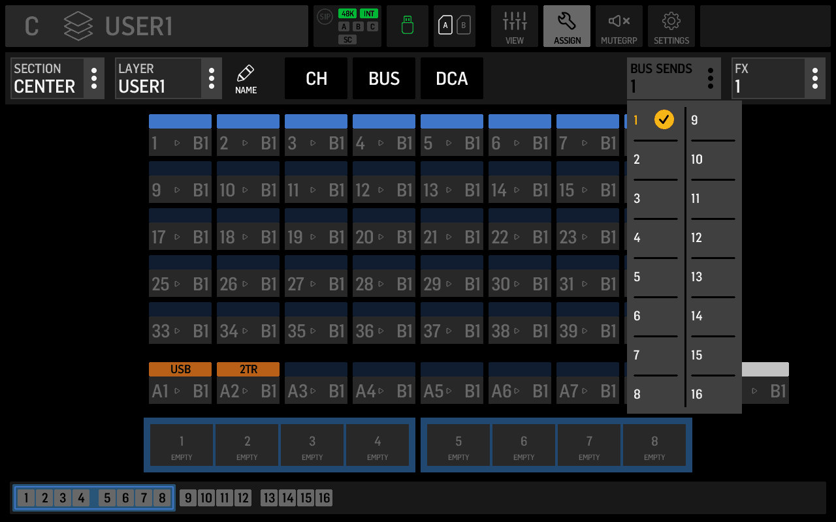Click the SD card A/B icon
Image resolution: width=836 pixels, height=522 pixels.
(455, 26)
